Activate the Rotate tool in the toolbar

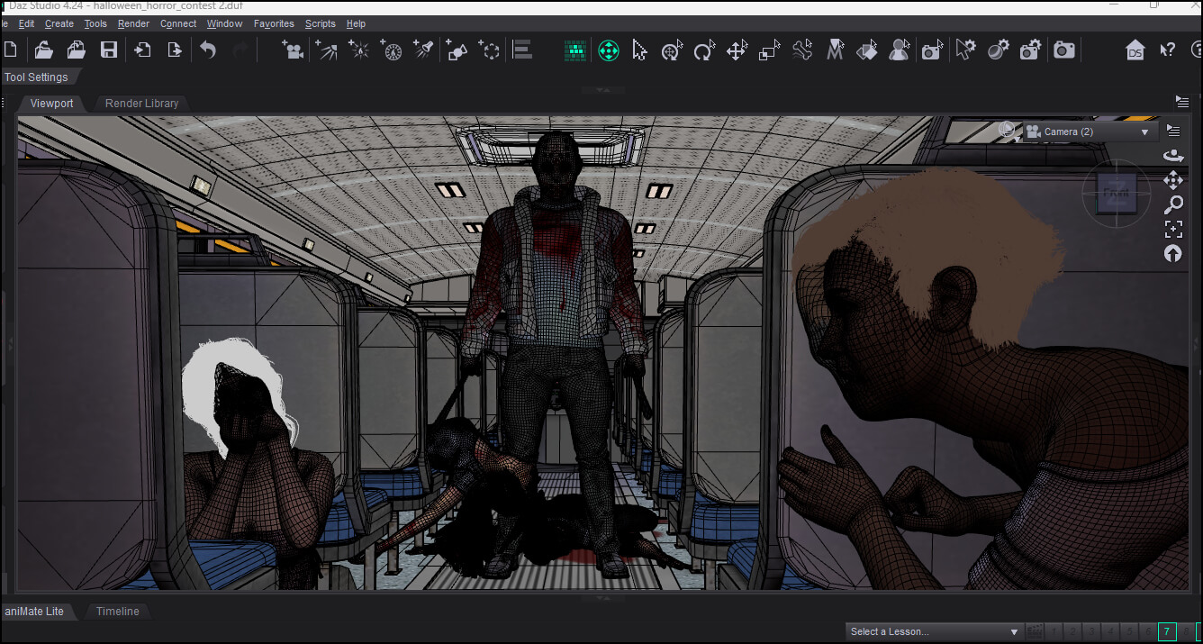(704, 50)
